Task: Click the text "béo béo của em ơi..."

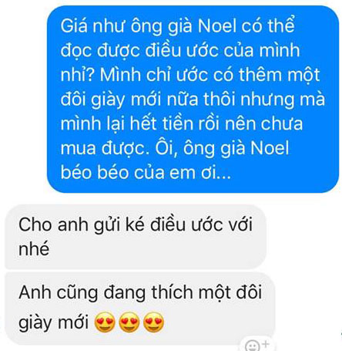Action: [146, 173]
